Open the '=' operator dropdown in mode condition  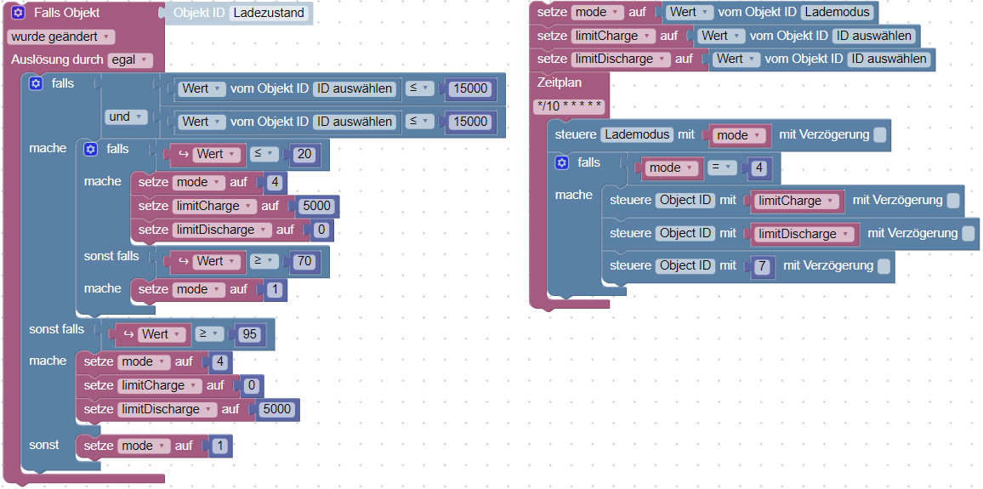click(x=721, y=168)
